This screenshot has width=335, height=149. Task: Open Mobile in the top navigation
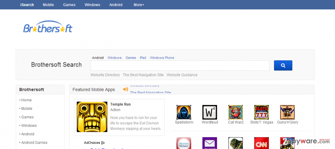pos(48,5)
